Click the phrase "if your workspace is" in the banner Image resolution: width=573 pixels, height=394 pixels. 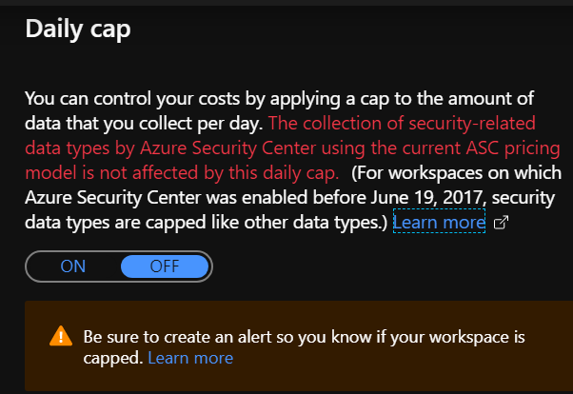coord(457,337)
